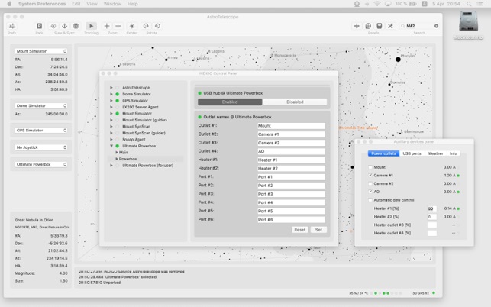Check the Camera #2 power outlet
Image resolution: width=491 pixels, height=307 pixels.
[x=370, y=183]
